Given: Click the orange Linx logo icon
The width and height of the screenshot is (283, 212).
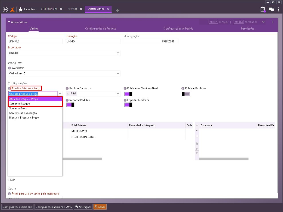Looking at the screenshot, I should click(13, 9).
